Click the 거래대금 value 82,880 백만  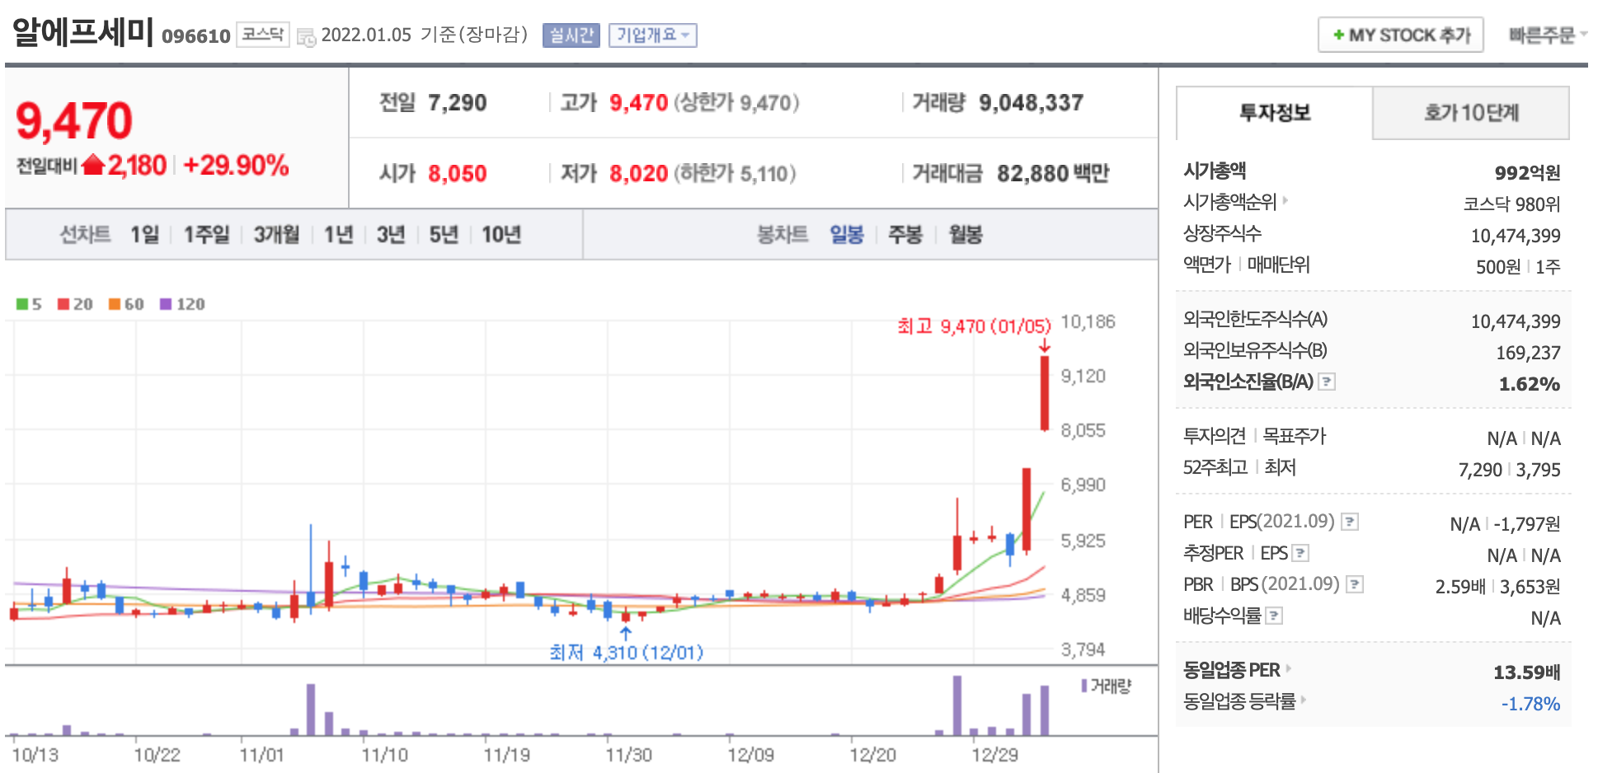click(x=1053, y=174)
